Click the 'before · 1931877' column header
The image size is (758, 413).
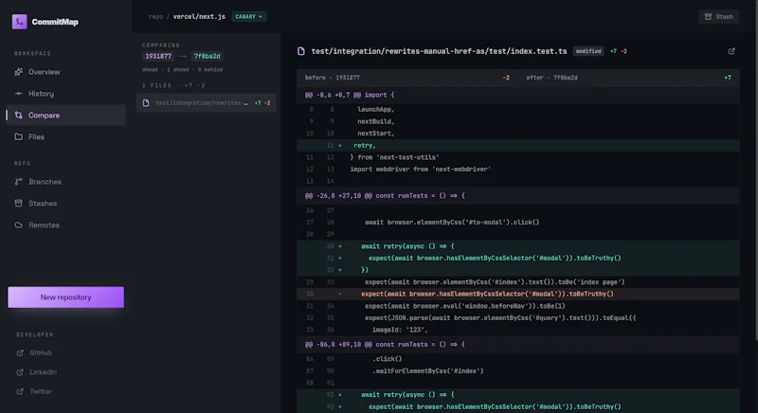pyautogui.click(x=333, y=78)
